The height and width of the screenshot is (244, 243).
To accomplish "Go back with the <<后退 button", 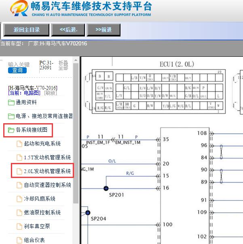I will (68, 30).
